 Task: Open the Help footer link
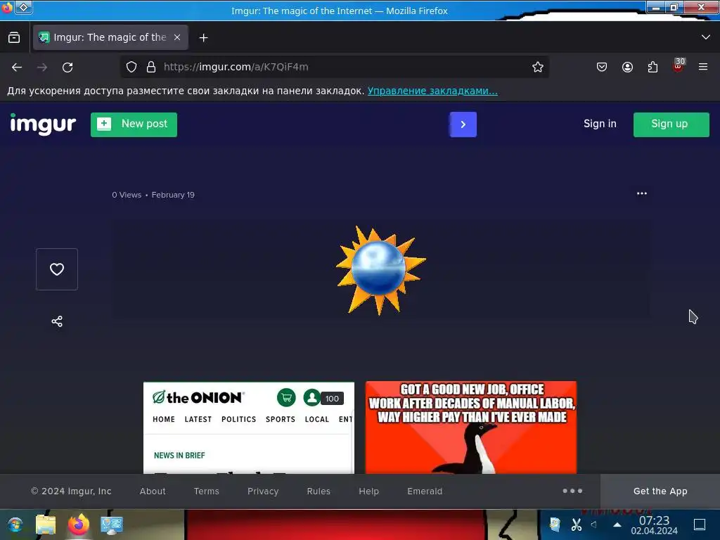(368, 491)
